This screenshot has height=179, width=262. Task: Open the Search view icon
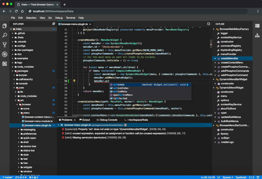5,35
